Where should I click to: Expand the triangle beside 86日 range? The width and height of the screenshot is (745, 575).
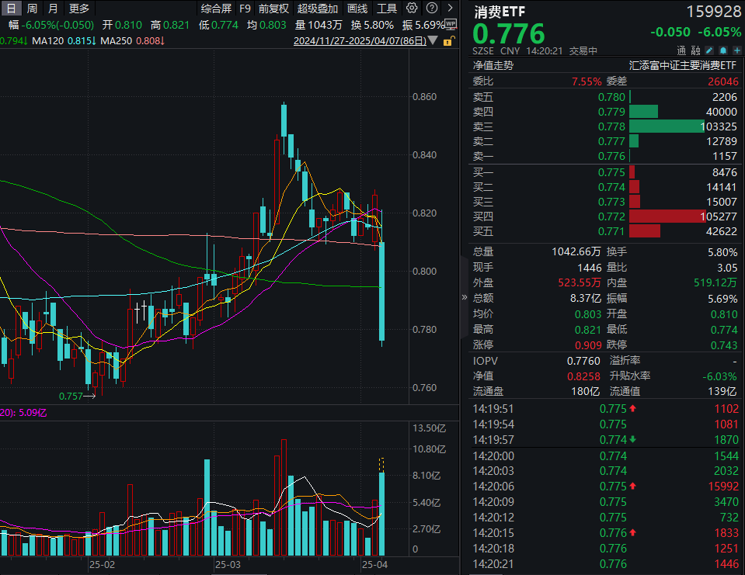click(432, 40)
